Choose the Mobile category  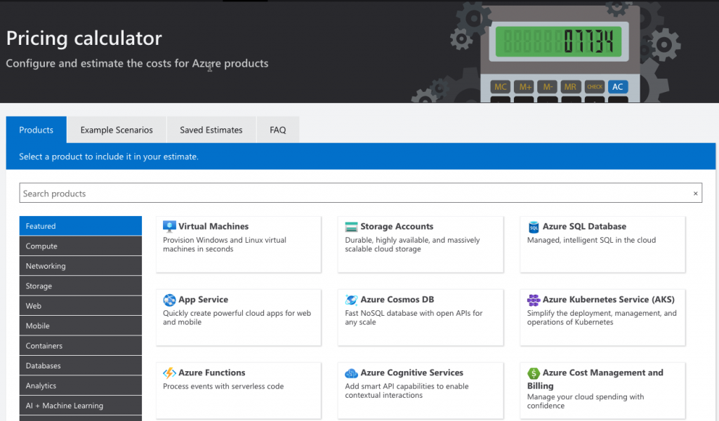(80, 326)
